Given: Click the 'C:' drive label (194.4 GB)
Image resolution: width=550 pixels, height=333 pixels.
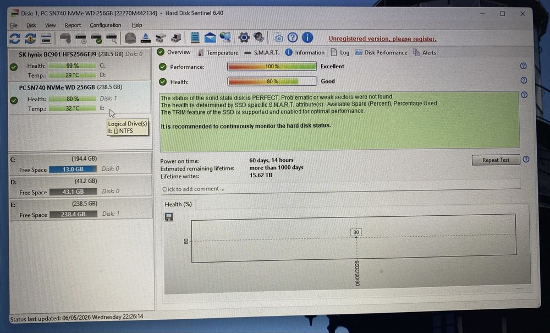Looking at the screenshot, I should pyautogui.click(x=13, y=160).
